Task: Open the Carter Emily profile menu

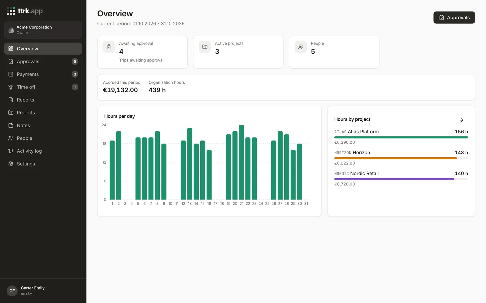Action: coord(43,291)
